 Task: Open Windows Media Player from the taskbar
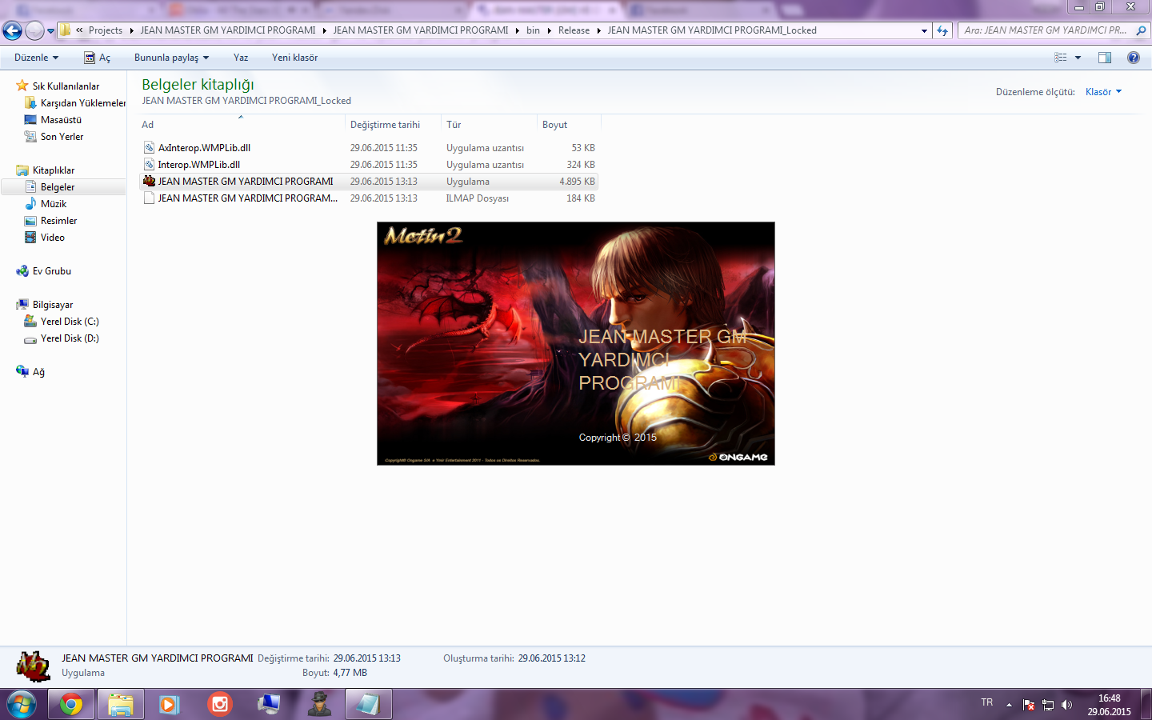point(170,705)
